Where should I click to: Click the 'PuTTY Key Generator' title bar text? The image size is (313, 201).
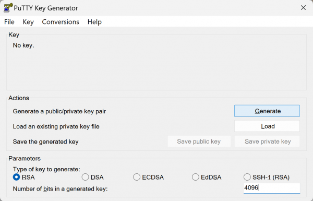coord(46,8)
